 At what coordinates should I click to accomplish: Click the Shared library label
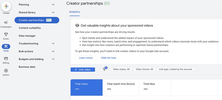(27, 12)
